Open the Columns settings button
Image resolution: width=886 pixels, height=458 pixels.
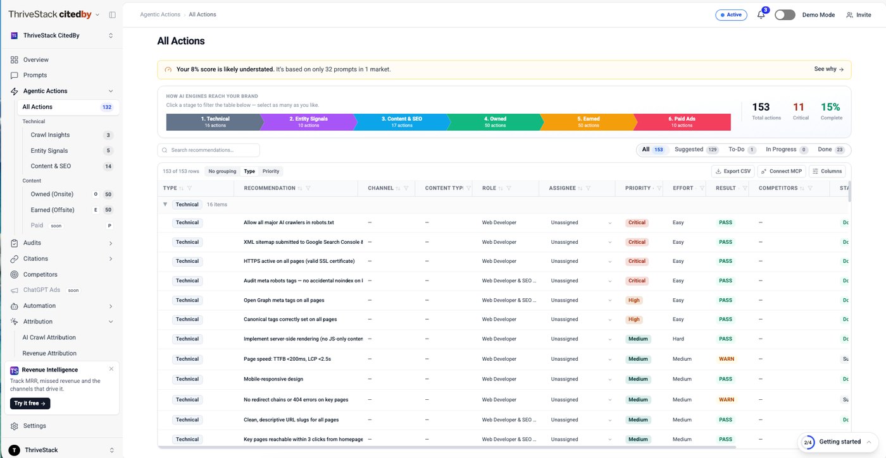click(x=828, y=171)
